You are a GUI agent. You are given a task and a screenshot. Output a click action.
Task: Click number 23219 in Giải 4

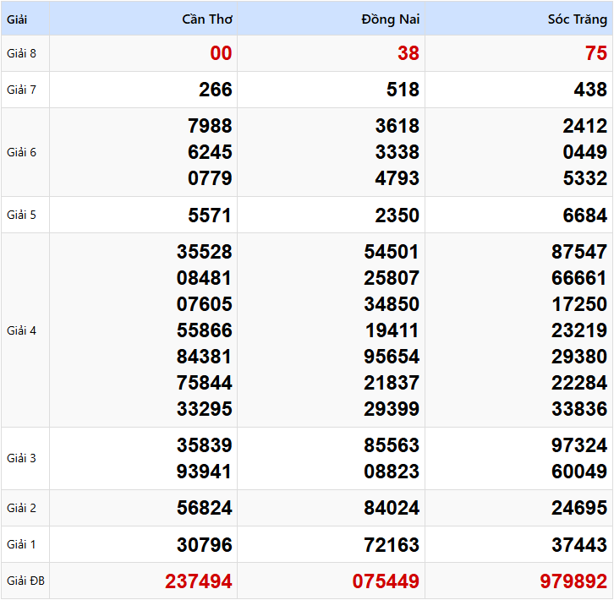579,330
